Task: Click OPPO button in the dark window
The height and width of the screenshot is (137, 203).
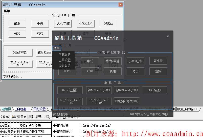Action: pos(67,71)
